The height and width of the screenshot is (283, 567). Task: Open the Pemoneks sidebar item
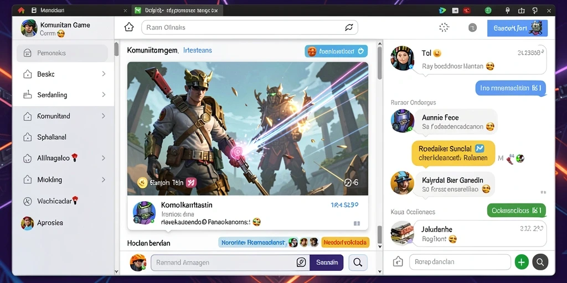tap(62, 53)
